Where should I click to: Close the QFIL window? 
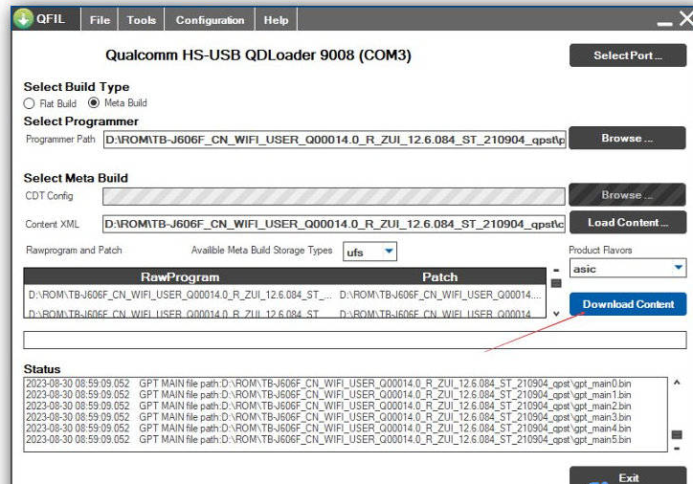[686, 18]
